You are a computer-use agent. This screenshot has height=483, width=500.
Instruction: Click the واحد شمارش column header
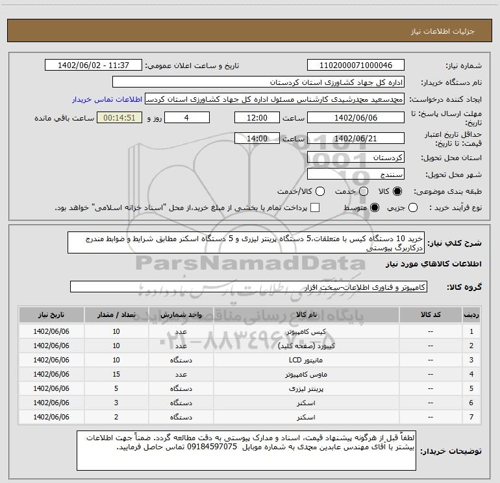[181, 314]
